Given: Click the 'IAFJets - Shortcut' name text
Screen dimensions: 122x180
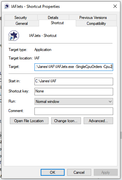Looking at the screenshot, I should coord(43,36).
